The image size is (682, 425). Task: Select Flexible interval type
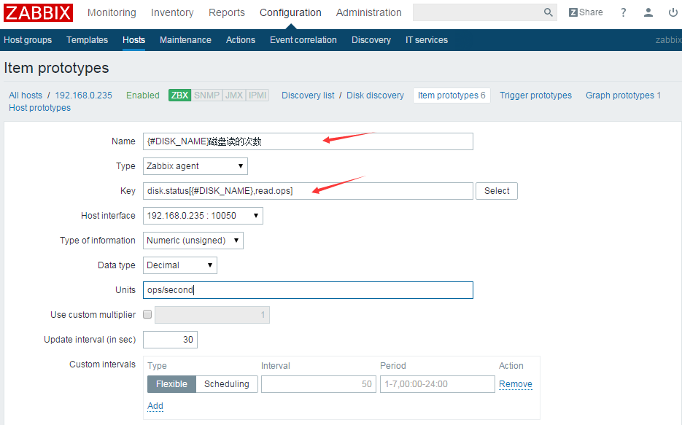point(171,384)
